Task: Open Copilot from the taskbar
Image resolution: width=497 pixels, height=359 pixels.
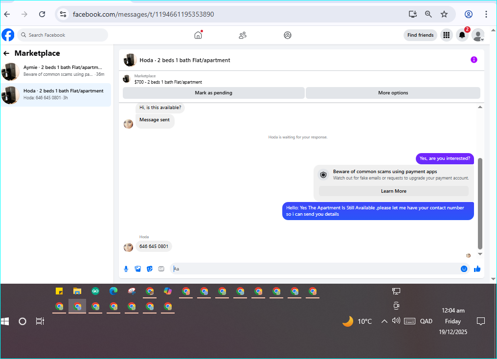Action: pyautogui.click(x=168, y=291)
